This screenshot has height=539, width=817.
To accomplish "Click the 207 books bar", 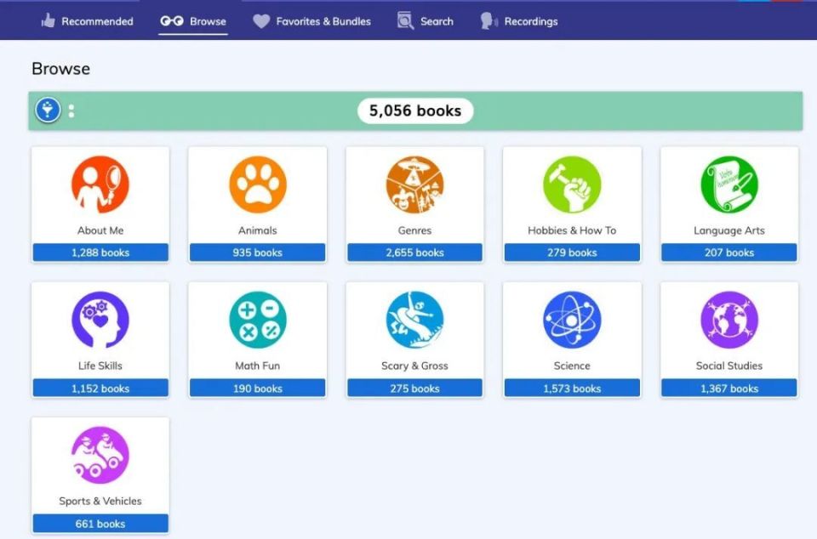I will pos(729,252).
